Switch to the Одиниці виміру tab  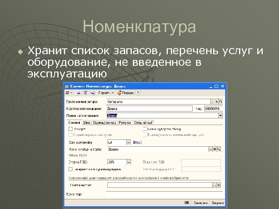(x=105, y=123)
